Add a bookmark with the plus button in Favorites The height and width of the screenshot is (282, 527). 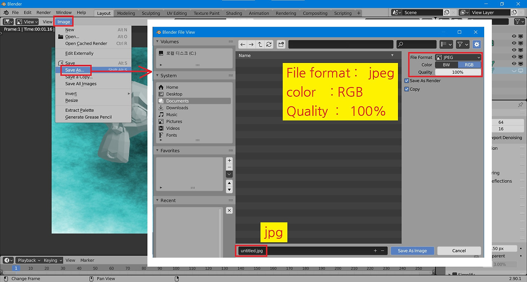click(x=229, y=161)
